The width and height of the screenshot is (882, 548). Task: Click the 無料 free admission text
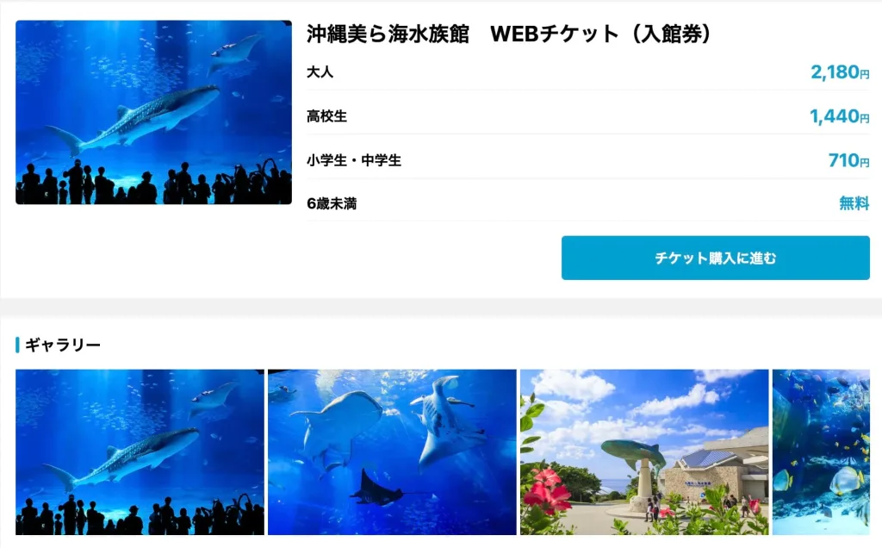click(x=854, y=203)
